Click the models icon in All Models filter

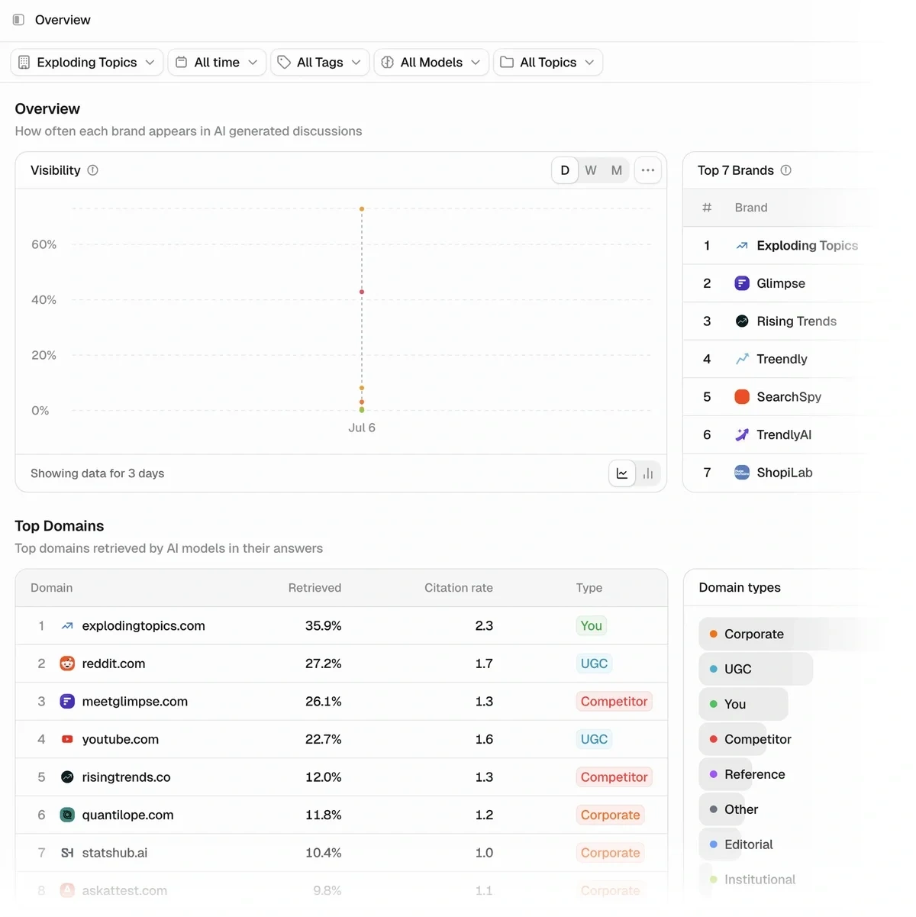point(388,63)
